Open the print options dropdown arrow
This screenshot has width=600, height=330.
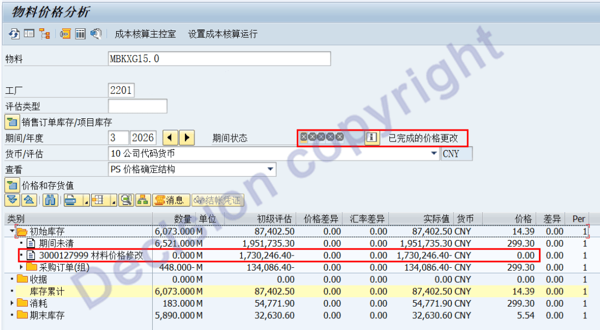pos(87,201)
